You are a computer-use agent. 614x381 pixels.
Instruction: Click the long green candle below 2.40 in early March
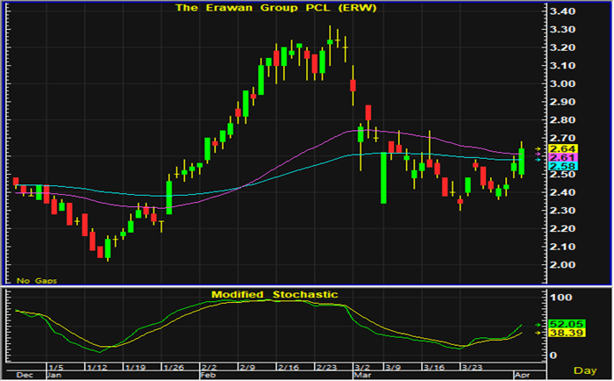(383, 178)
